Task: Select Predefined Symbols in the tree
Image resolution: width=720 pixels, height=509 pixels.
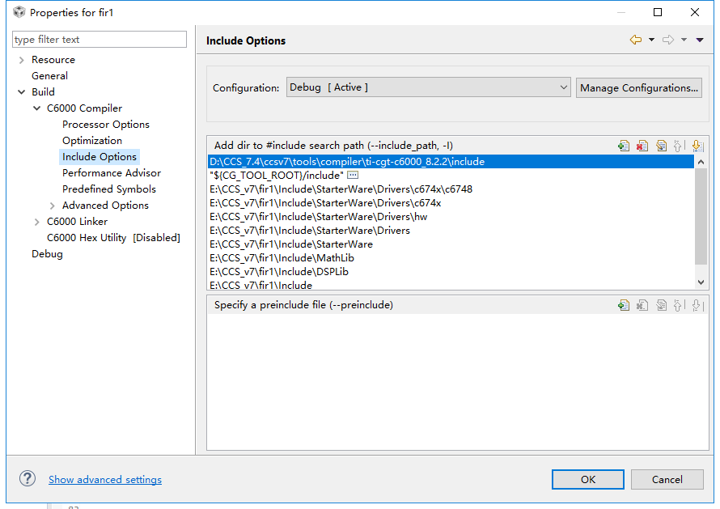Action: pyautogui.click(x=109, y=189)
